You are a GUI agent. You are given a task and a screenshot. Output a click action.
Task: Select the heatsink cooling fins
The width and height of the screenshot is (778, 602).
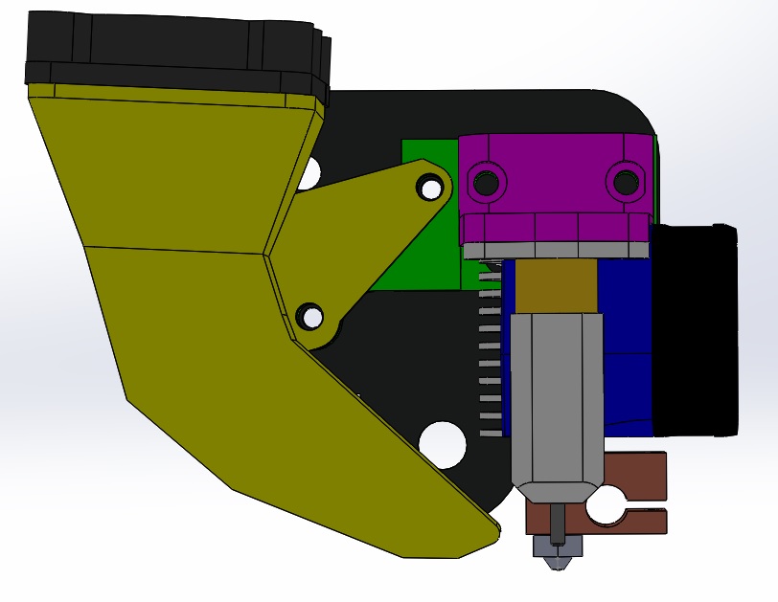(491, 349)
